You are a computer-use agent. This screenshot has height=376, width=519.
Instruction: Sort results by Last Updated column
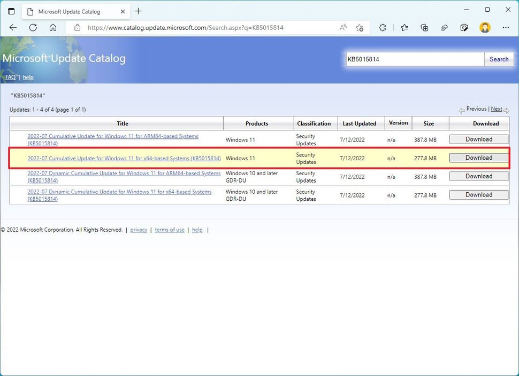coord(359,123)
